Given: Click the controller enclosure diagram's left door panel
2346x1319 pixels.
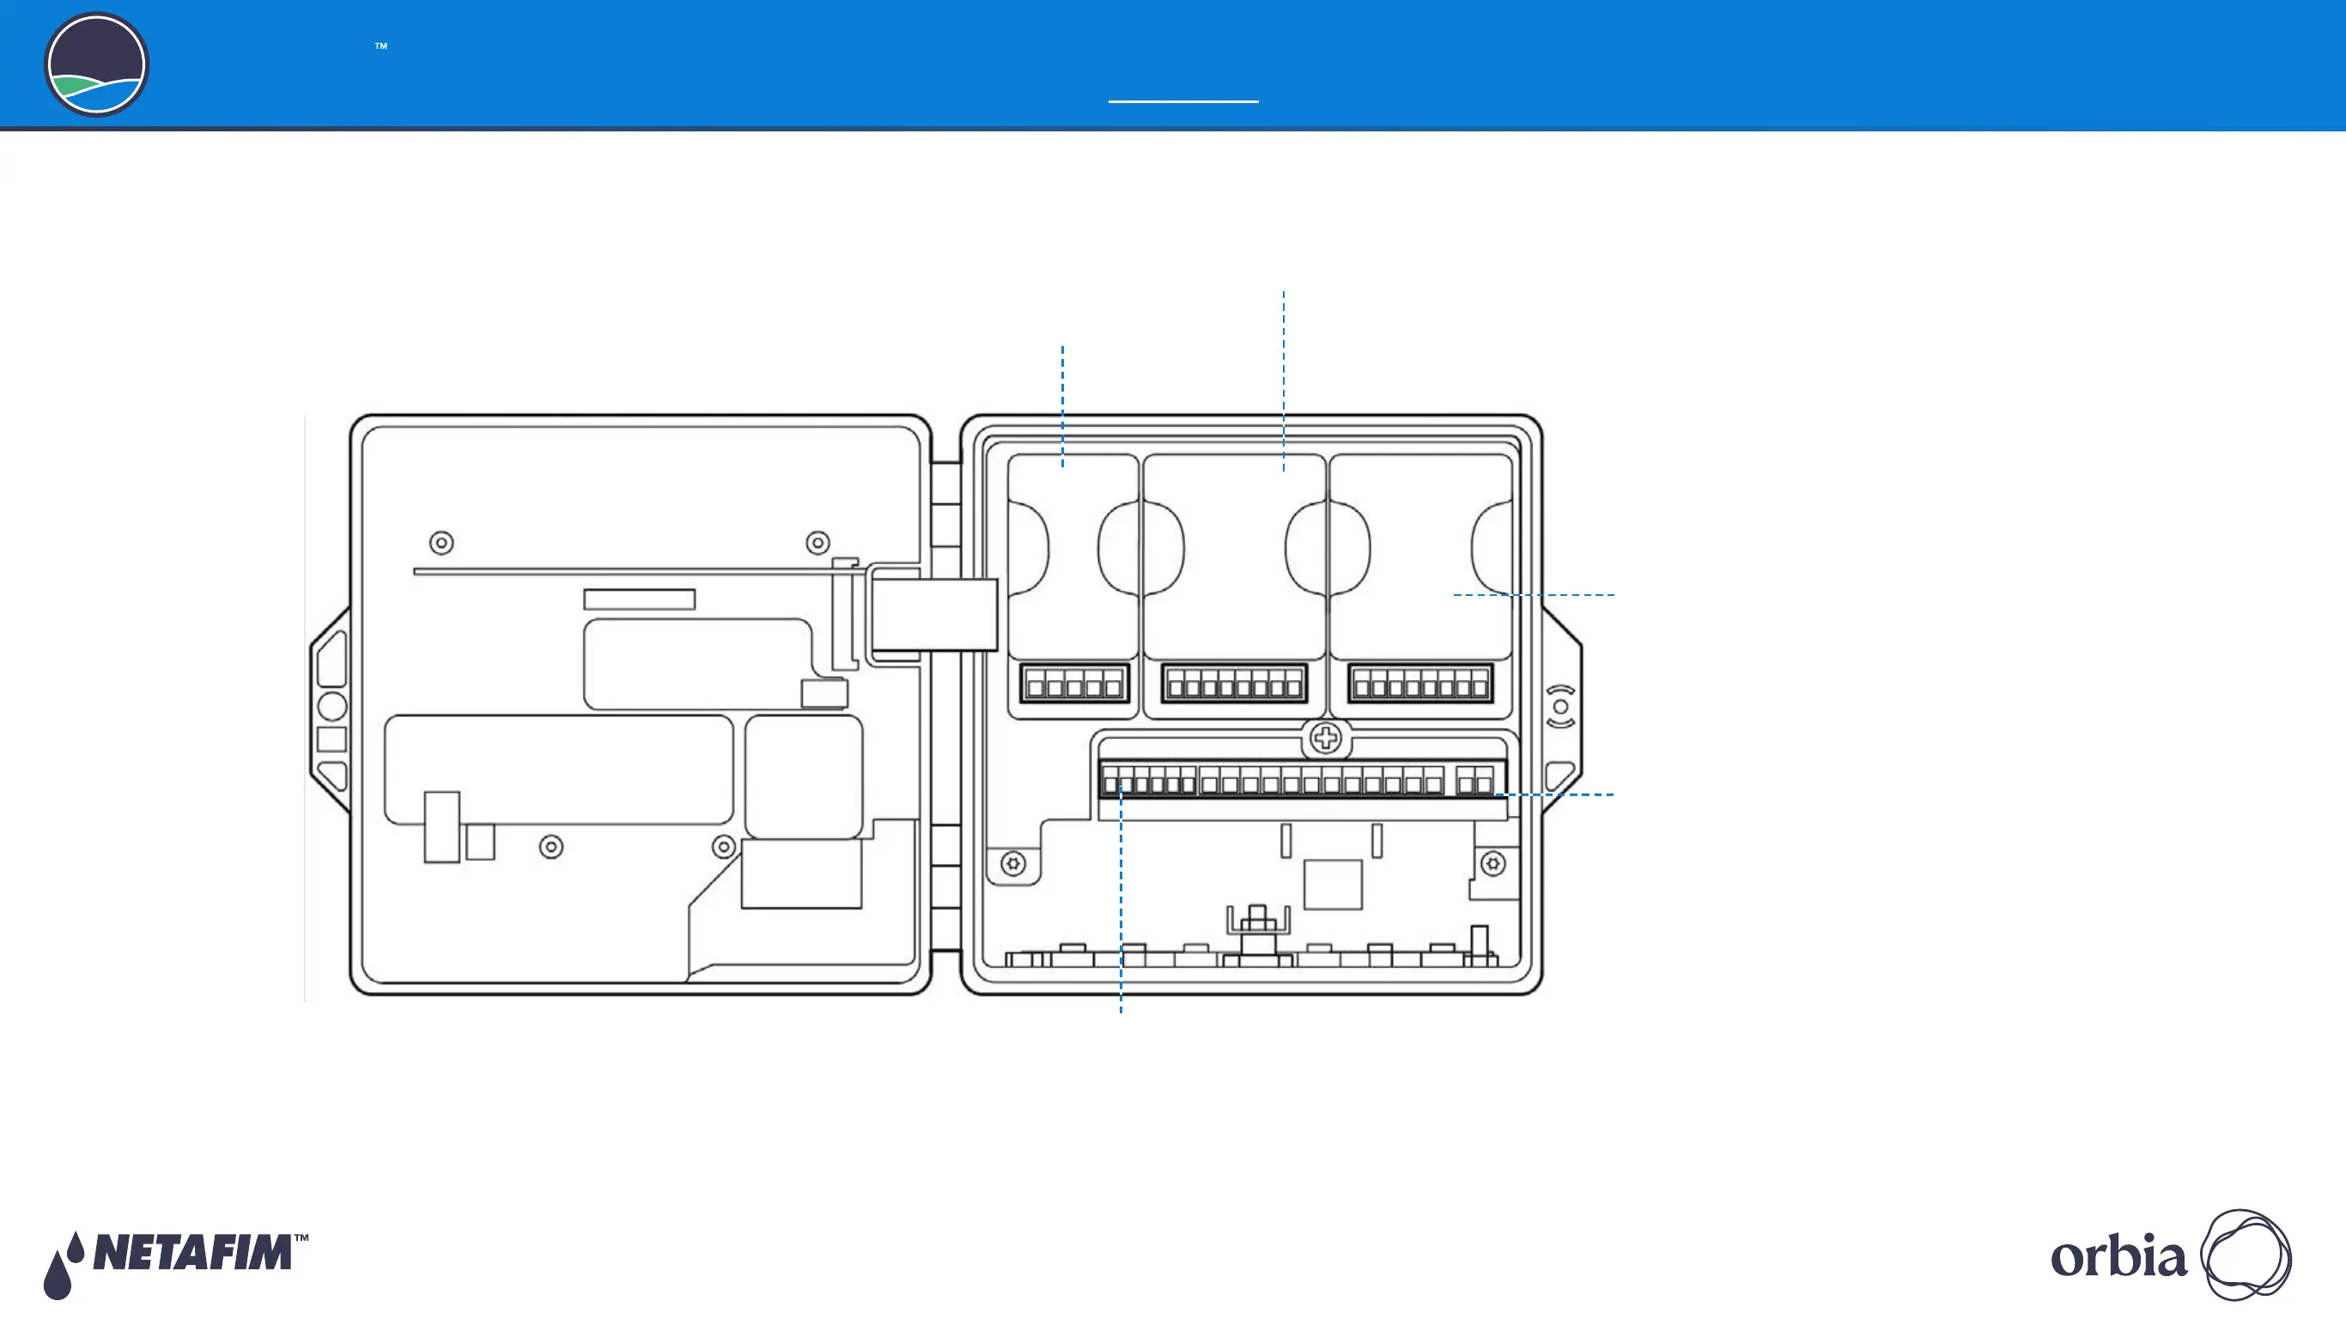Looking at the screenshot, I should (x=641, y=705).
